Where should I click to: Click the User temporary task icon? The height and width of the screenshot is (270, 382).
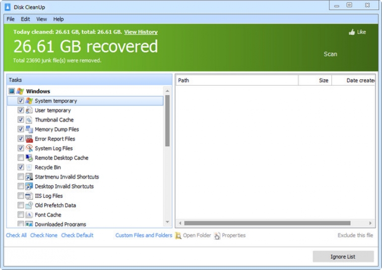tap(29, 110)
